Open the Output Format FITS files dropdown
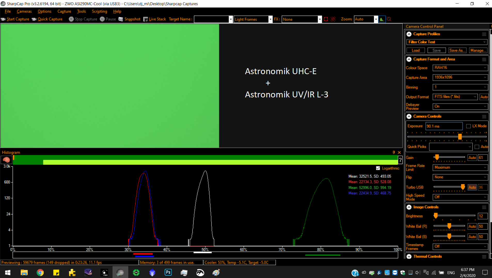The image size is (492, 278). (455, 97)
